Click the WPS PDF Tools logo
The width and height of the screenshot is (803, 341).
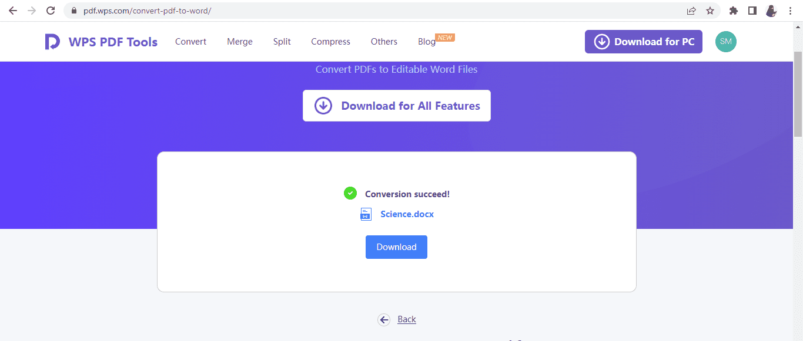point(101,41)
